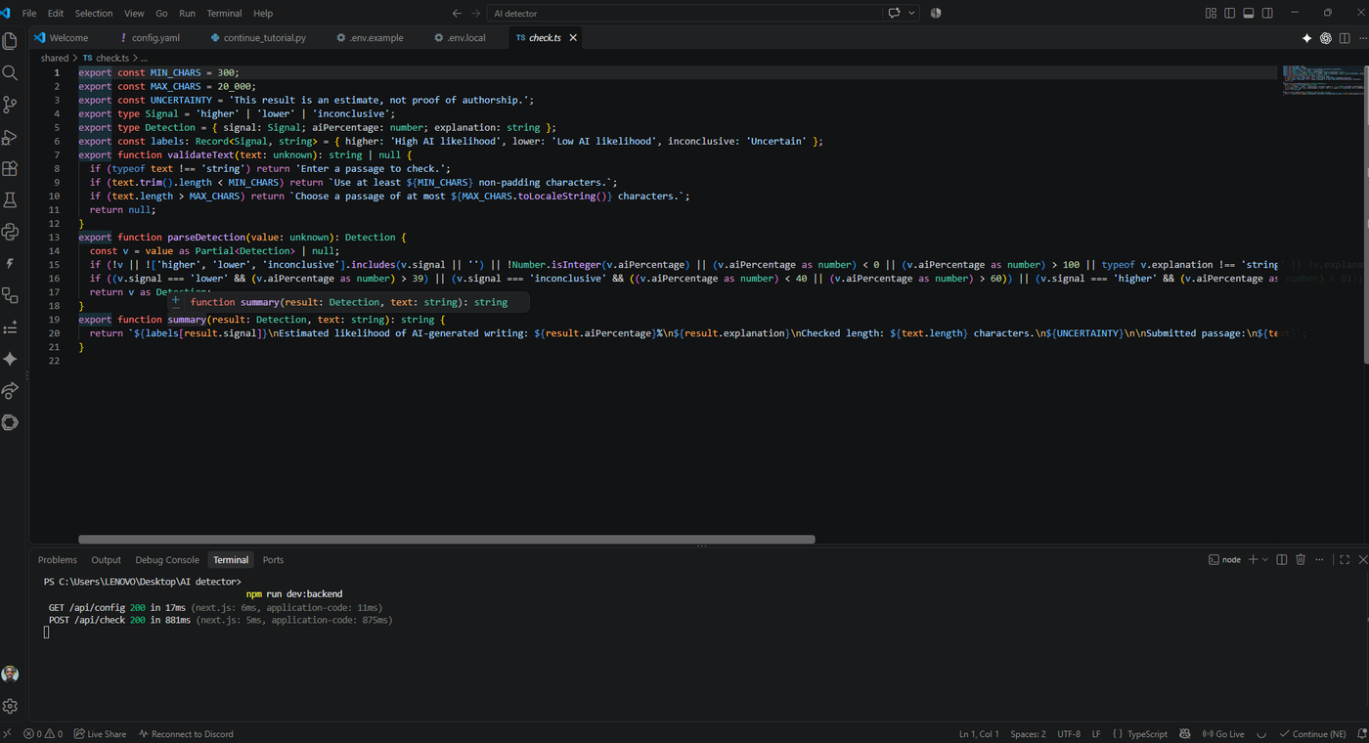Open the connected-squares activity bar view
The height and width of the screenshot is (743, 1369).
point(10,295)
